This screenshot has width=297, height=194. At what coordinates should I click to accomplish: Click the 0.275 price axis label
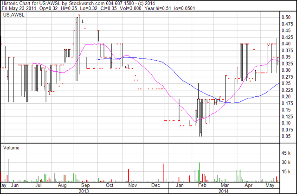click(287, 77)
